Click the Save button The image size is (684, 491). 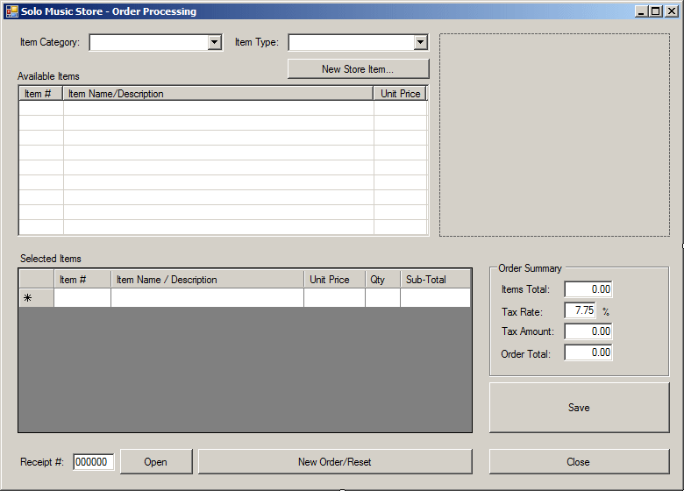tap(579, 408)
